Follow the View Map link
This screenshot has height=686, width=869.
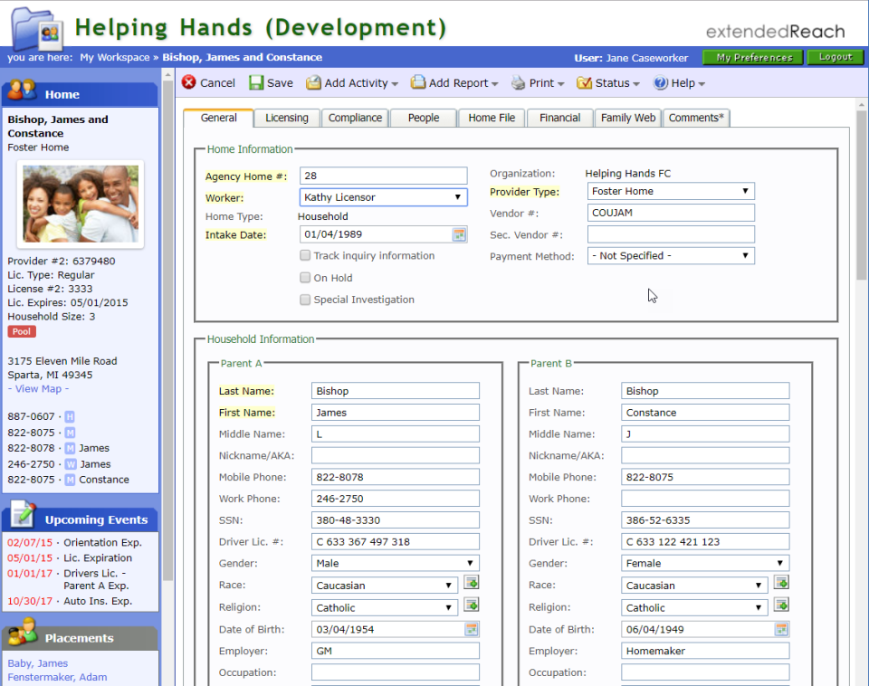pyautogui.click(x=37, y=388)
